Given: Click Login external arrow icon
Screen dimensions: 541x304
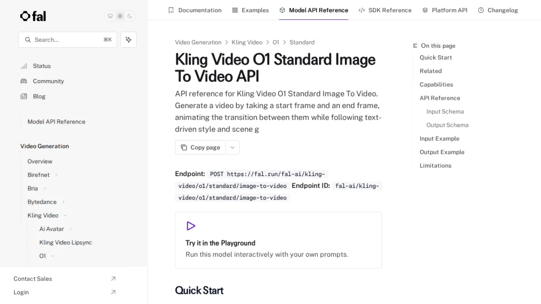Looking at the screenshot, I should (x=113, y=292).
